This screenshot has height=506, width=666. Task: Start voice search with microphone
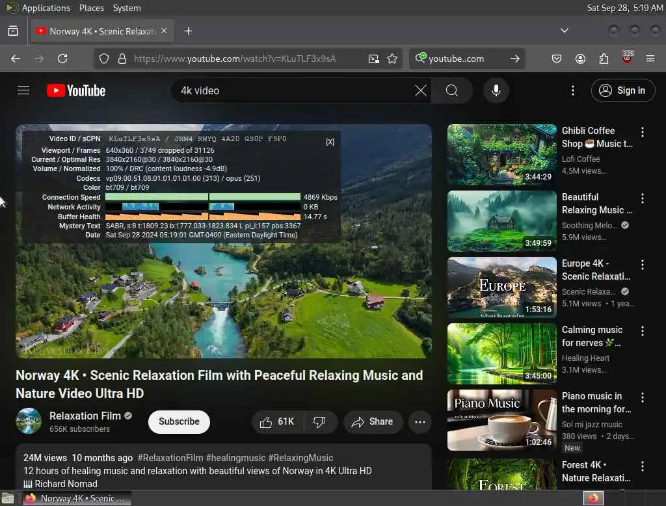point(496,90)
